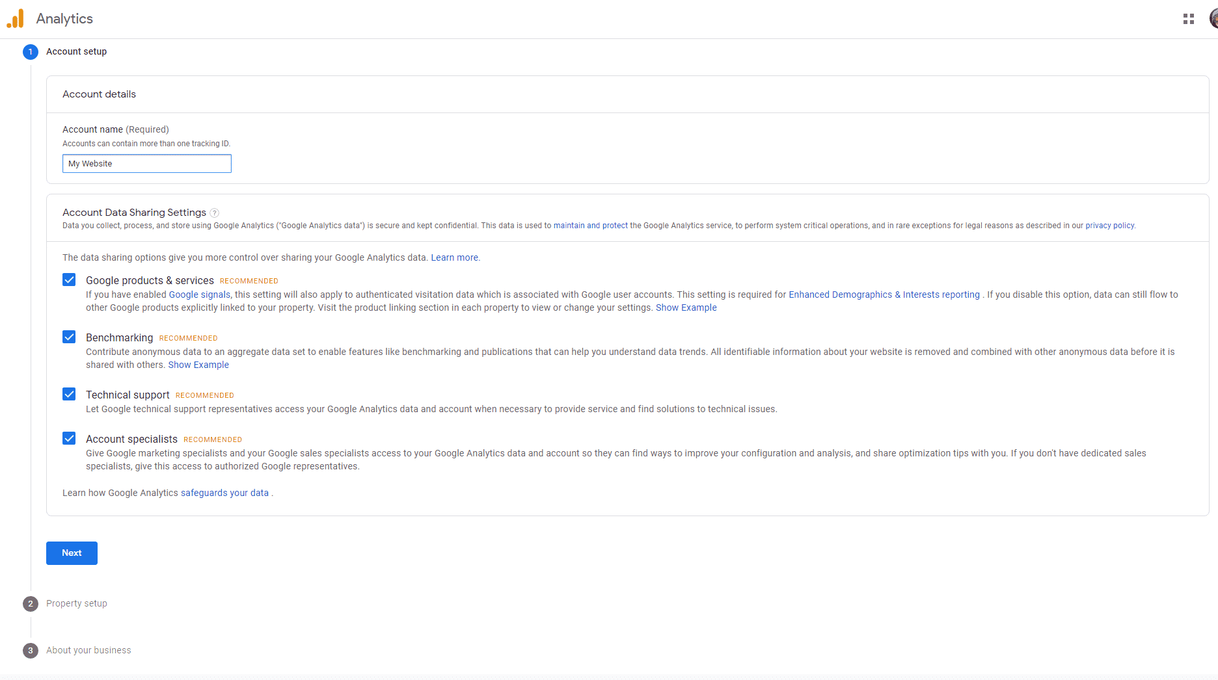Click Show Example under Benchmarking
The width and height of the screenshot is (1218, 680).
[x=198, y=365]
